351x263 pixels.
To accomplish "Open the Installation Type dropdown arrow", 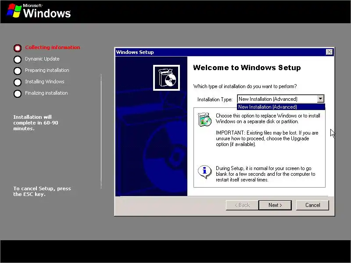I will point(321,99).
